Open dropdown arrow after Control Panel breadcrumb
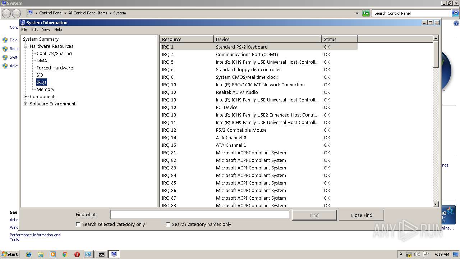Viewport: 460px width, 259px height. (65, 13)
